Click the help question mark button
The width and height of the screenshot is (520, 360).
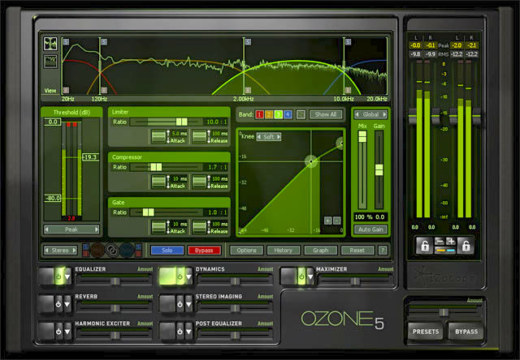coord(383,251)
